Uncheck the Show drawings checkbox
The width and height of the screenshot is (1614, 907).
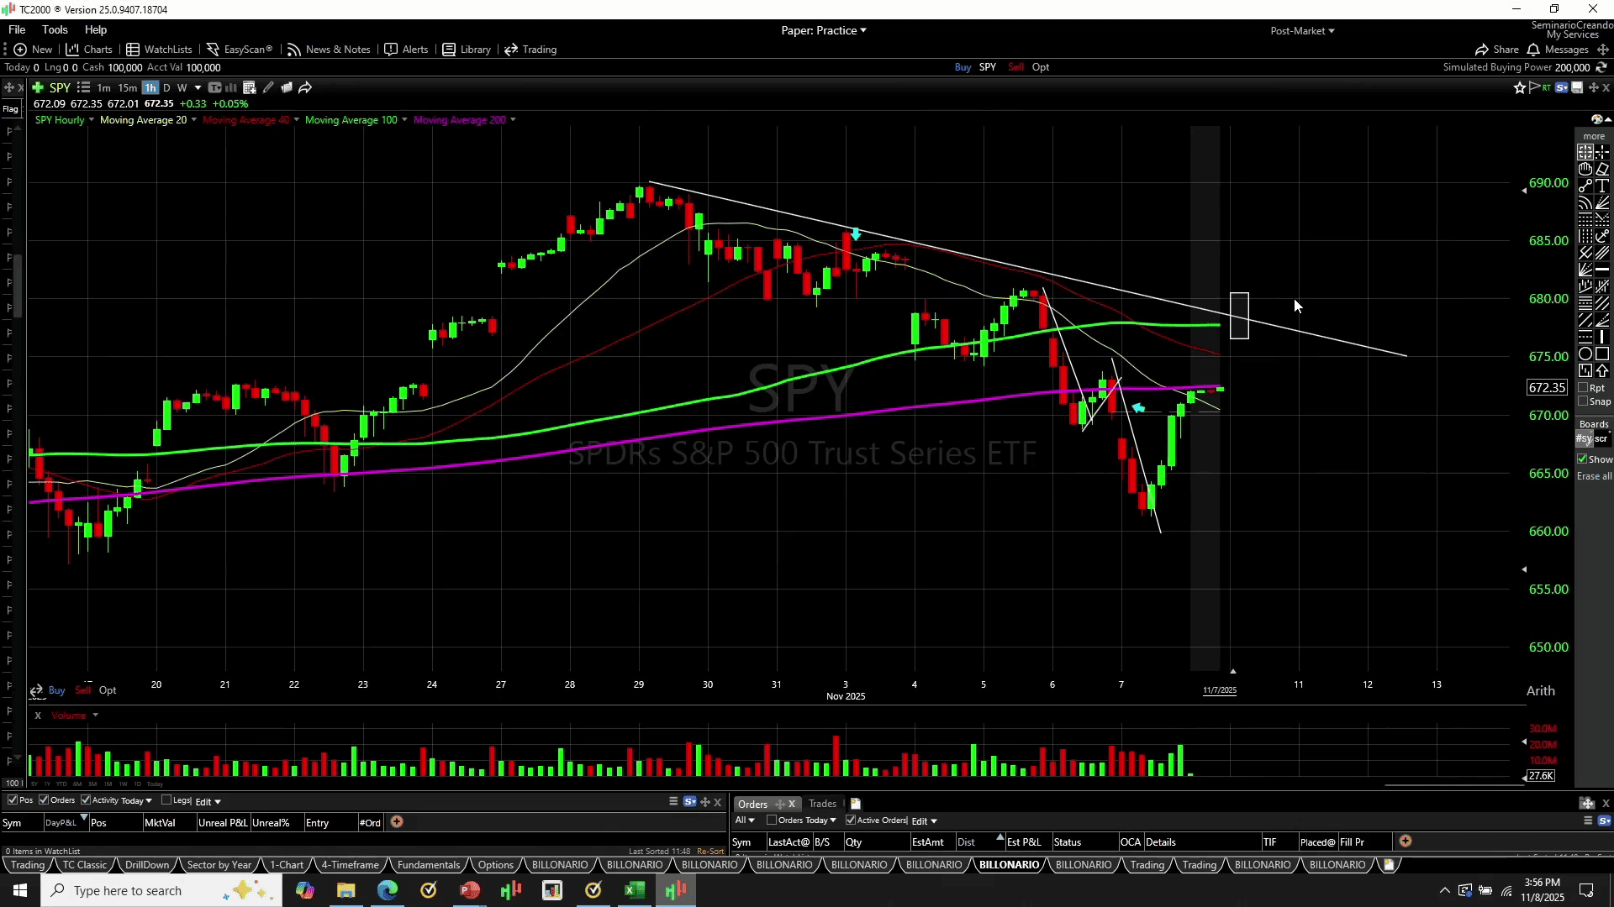1582,459
